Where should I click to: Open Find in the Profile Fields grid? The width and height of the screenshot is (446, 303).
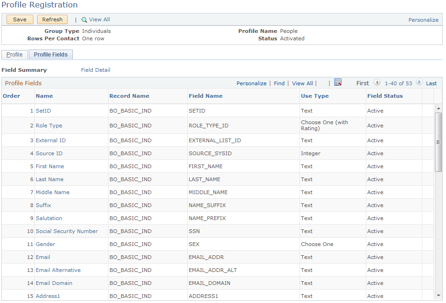tap(279, 83)
